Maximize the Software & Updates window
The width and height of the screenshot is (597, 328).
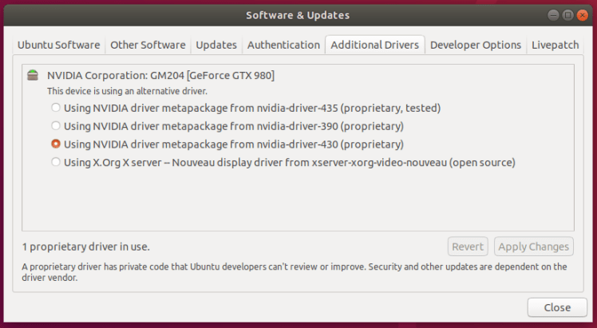(x=567, y=15)
